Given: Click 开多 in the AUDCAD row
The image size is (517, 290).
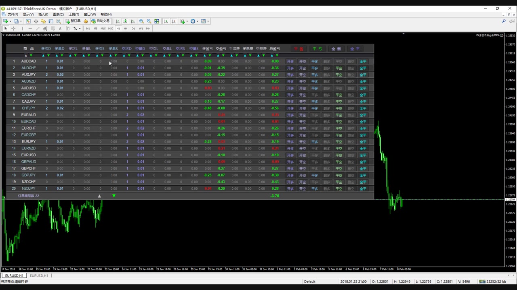Looking at the screenshot, I should pyautogui.click(x=290, y=61).
